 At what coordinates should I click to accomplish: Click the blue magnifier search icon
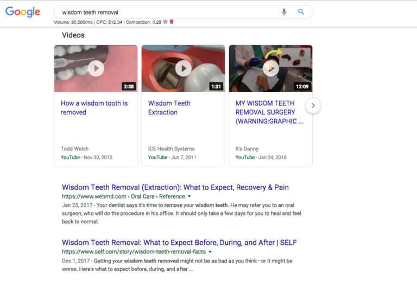tap(301, 12)
